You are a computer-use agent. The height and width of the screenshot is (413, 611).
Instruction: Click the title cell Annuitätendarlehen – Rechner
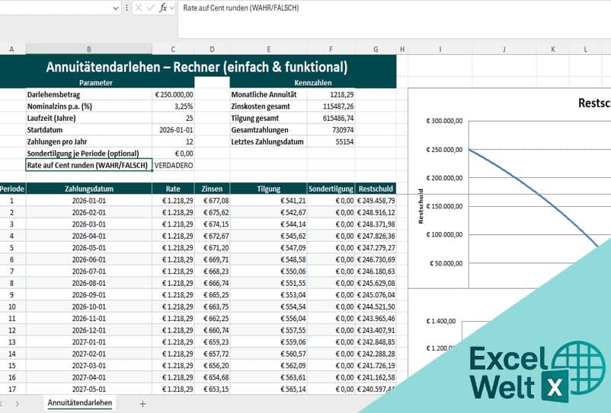(197, 67)
